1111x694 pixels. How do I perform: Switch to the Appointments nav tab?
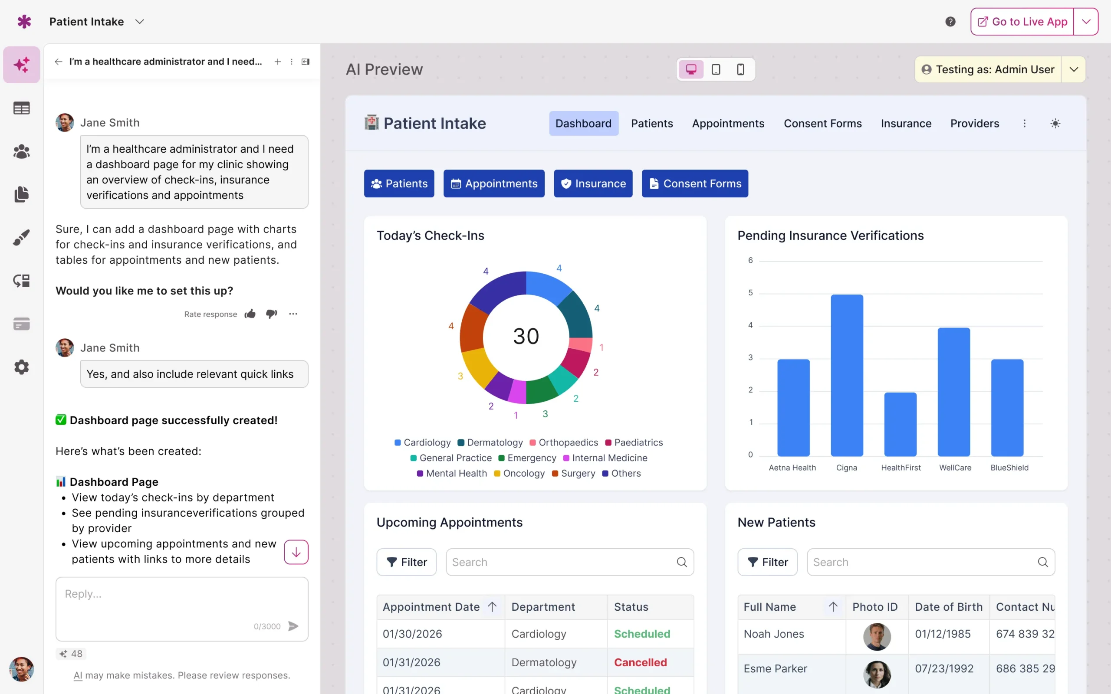pos(728,124)
